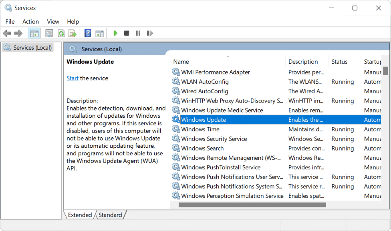The width and height of the screenshot is (391, 231).
Task: Click the Back arrow in toolbar
Action: 7,33
